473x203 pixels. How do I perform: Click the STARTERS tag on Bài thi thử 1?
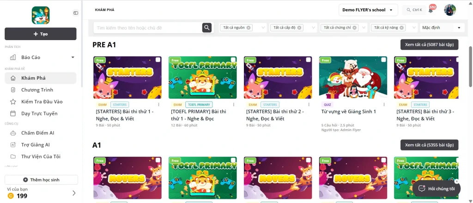[x=120, y=105]
